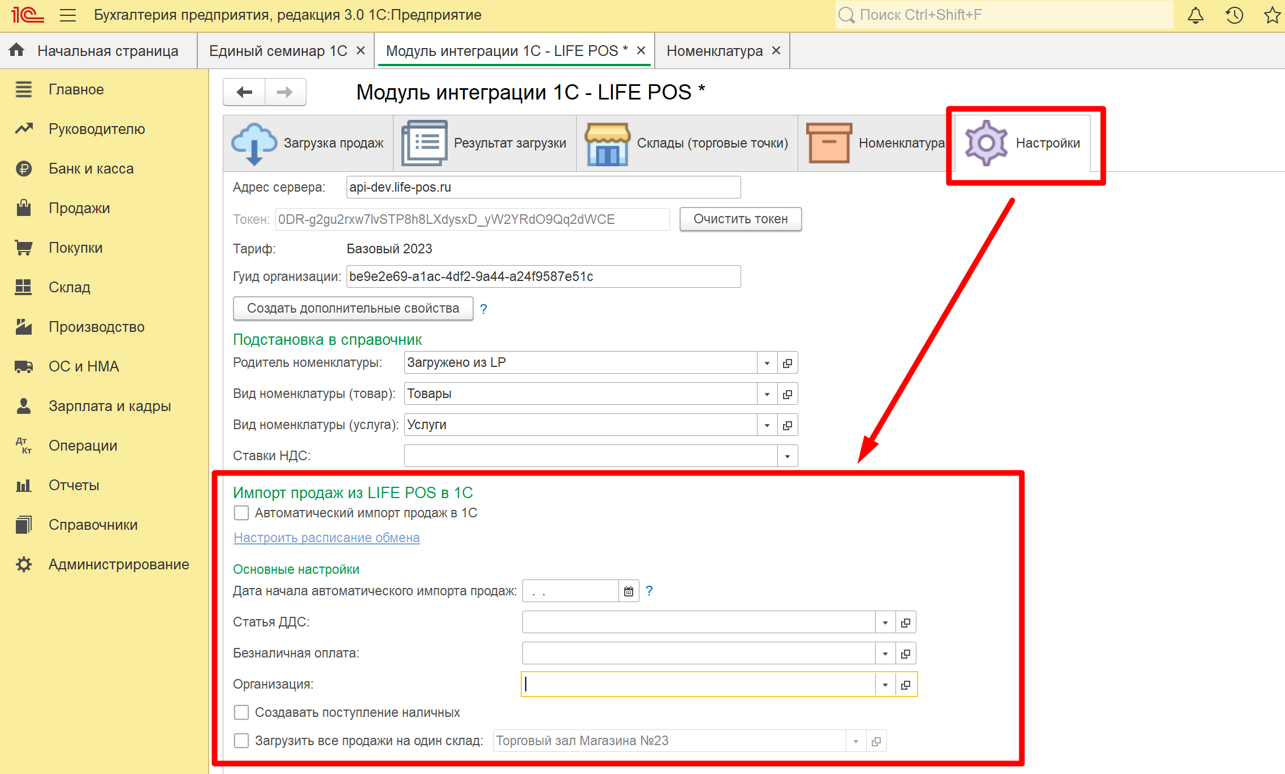Open the calendar picker for import start date
Viewport: 1285px width, 774px height.
[629, 591]
